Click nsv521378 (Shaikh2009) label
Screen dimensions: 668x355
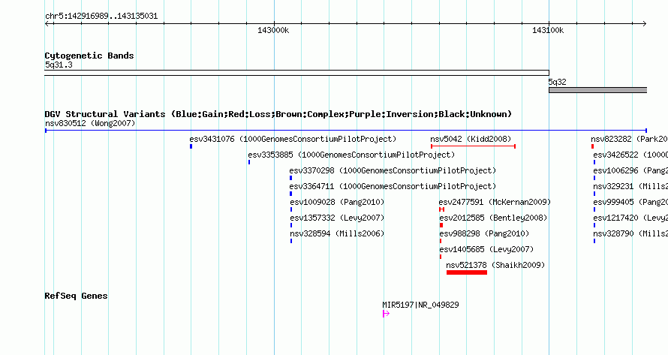pos(495,266)
